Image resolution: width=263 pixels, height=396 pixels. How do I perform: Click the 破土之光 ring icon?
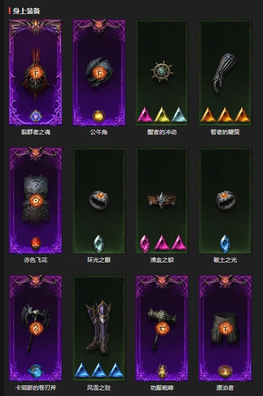point(225,200)
